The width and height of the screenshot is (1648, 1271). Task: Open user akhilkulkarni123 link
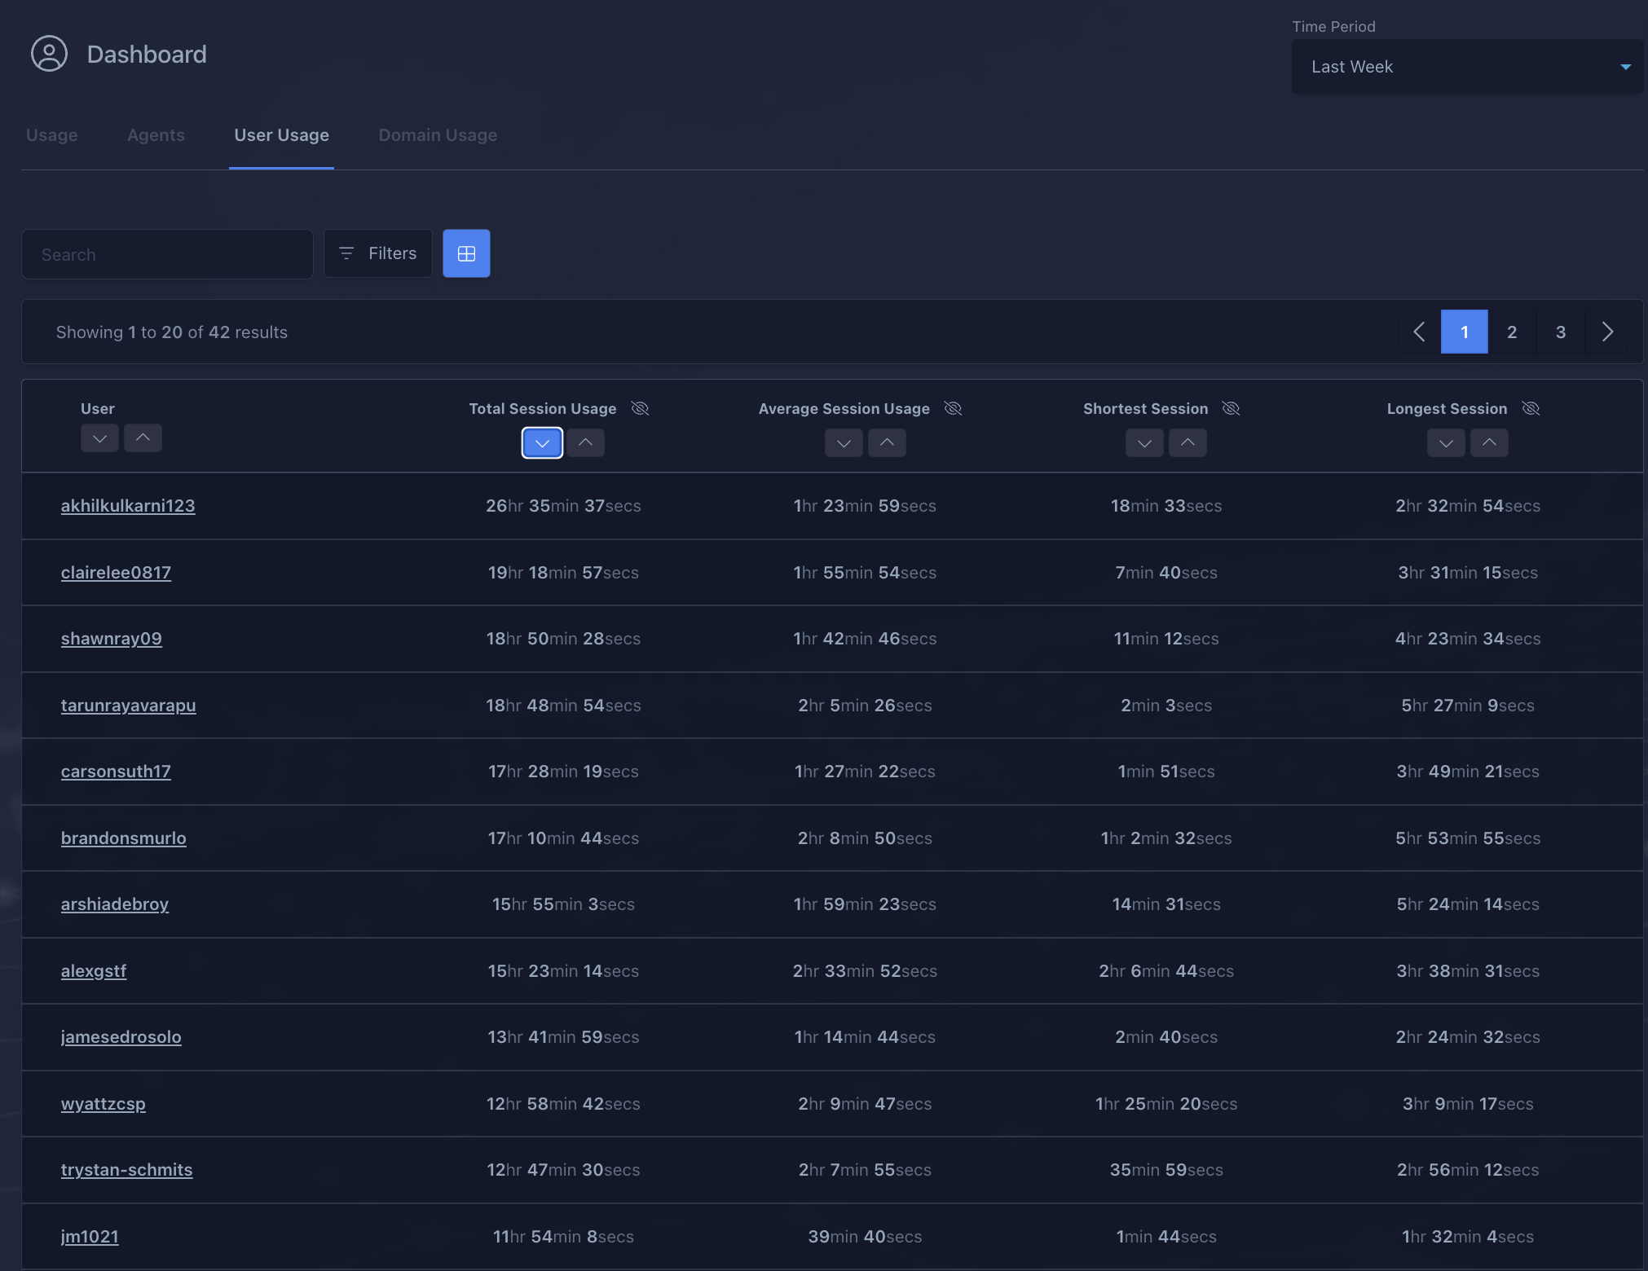coord(128,506)
